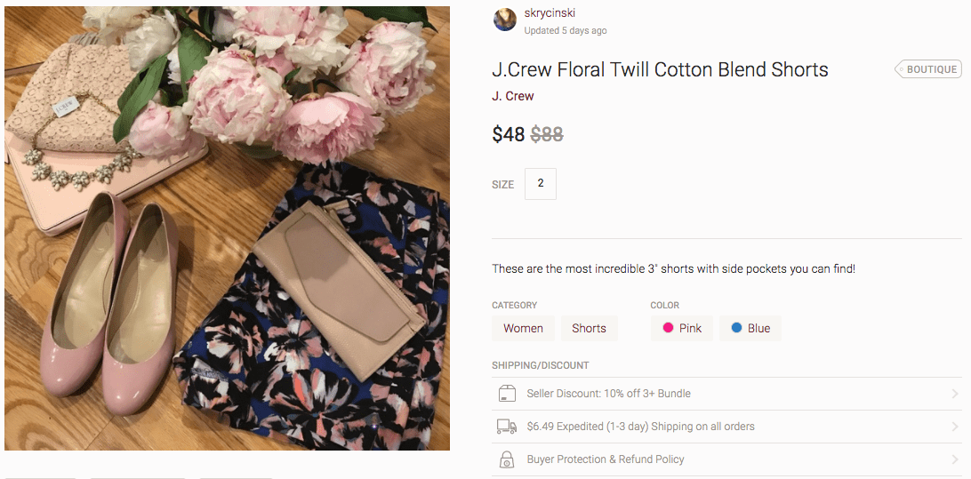The height and width of the screenshot is (479, 971).
Task: Select the blue color dot
Action: [736, 328]
